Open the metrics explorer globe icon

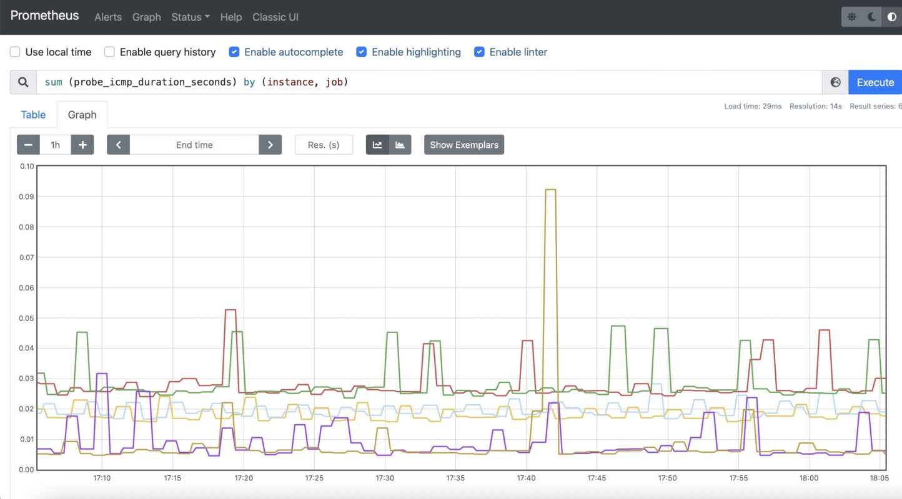835,82
